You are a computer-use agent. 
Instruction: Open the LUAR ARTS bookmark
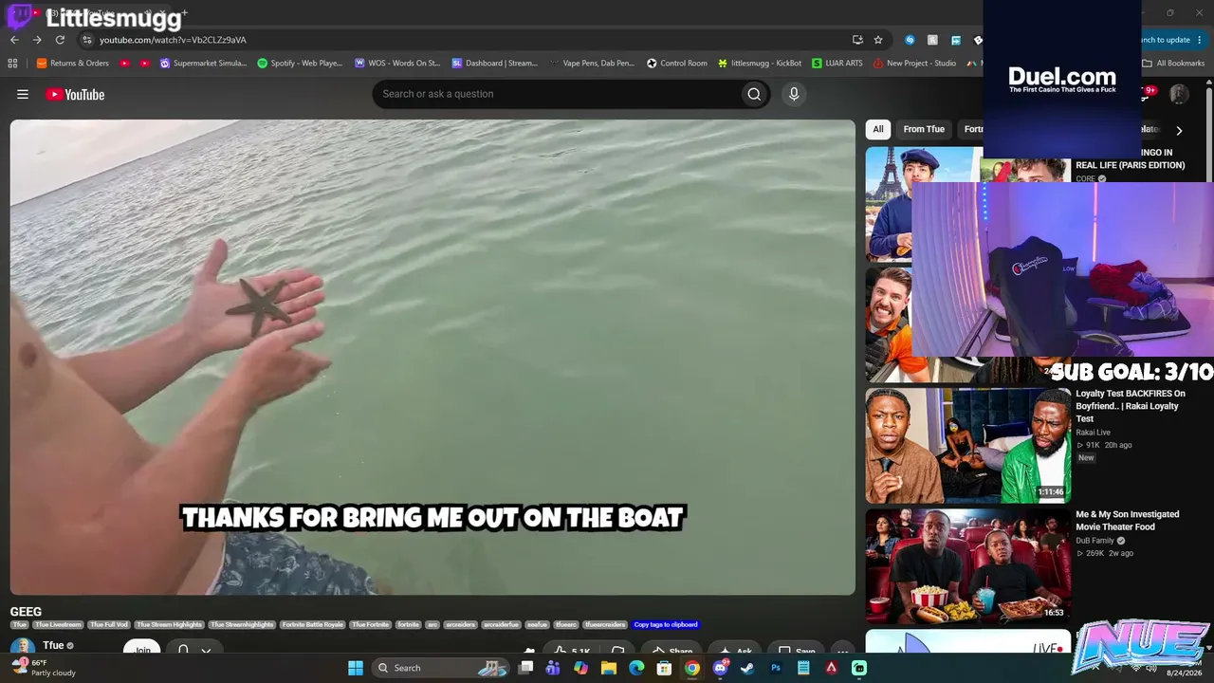pos(837,64)
